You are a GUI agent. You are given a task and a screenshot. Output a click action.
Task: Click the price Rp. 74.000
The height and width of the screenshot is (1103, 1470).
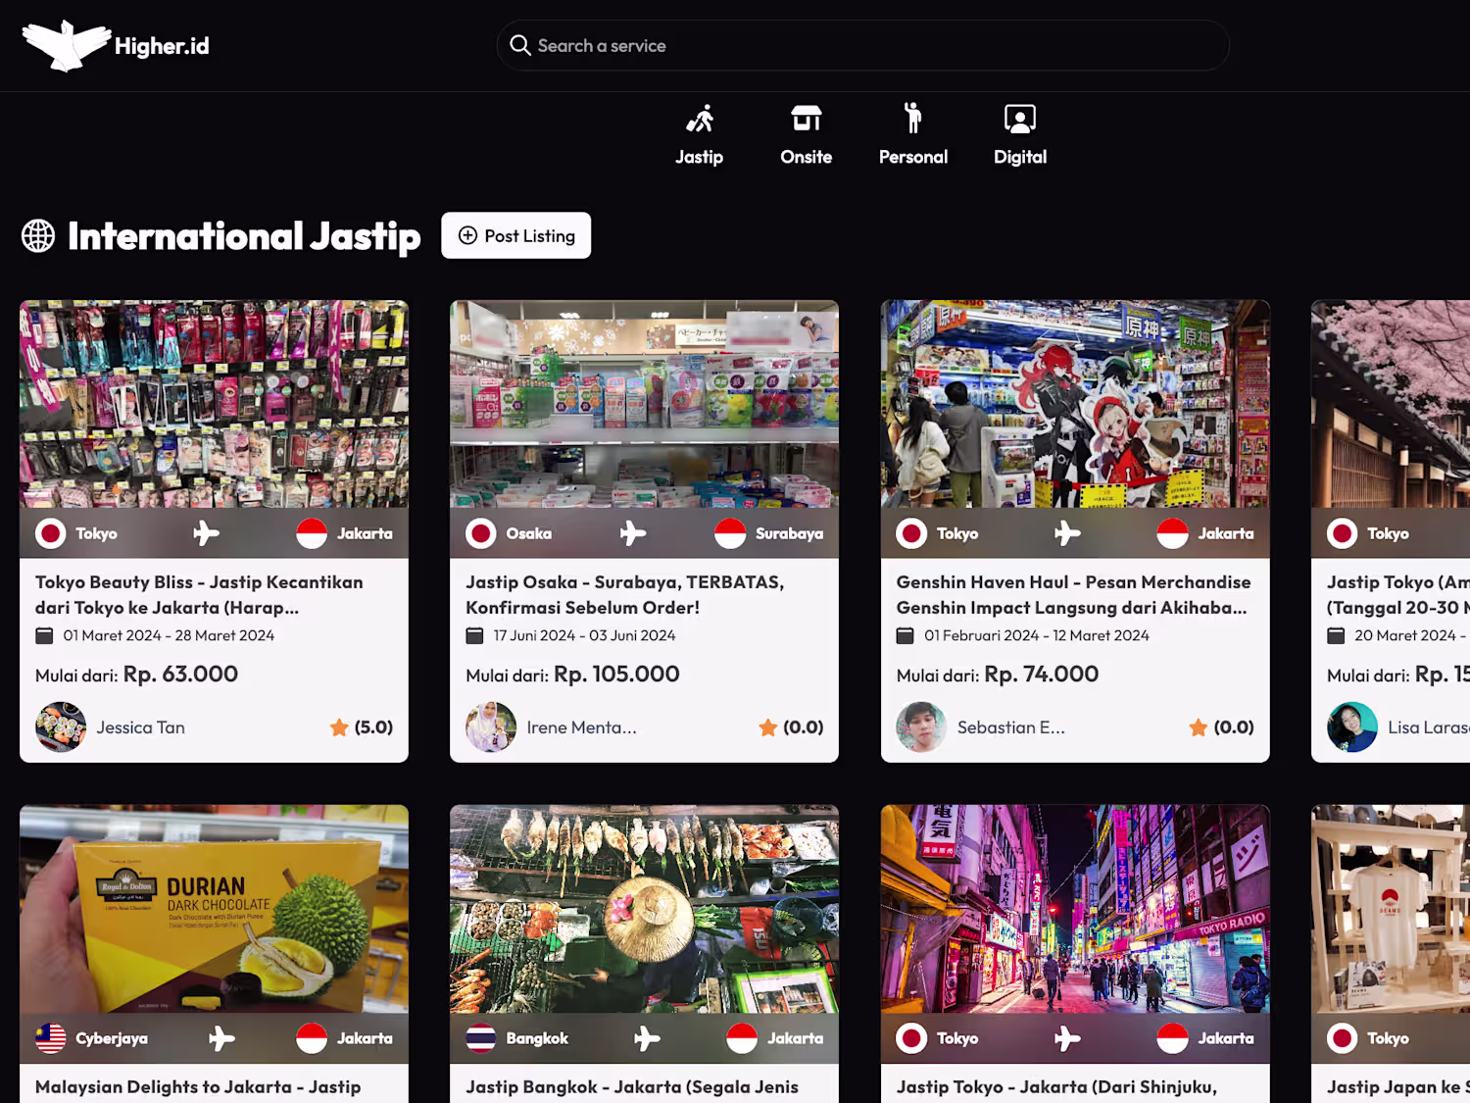1041,675
